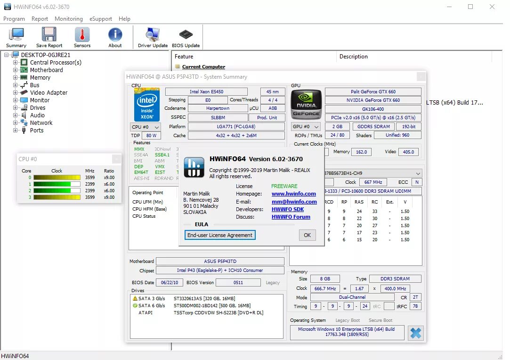The image size is (510, 360).
Task: Click the Save Report floppy icon
Action: coord(49,34)
